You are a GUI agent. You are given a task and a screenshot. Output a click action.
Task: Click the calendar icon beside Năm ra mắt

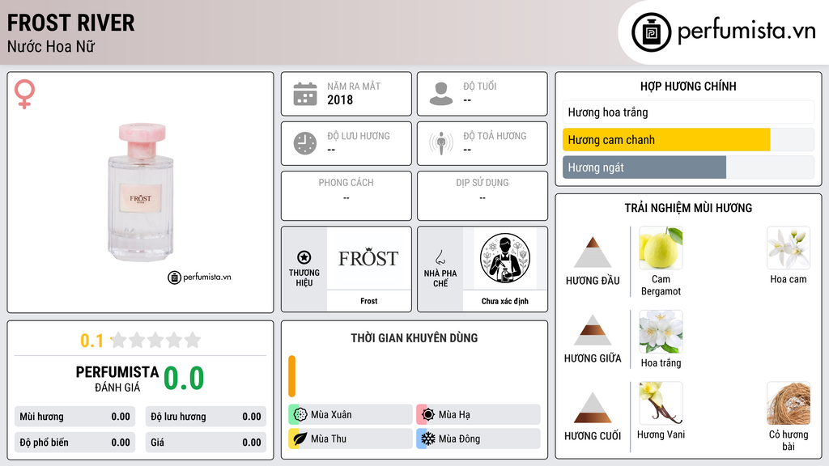point(305,94)
